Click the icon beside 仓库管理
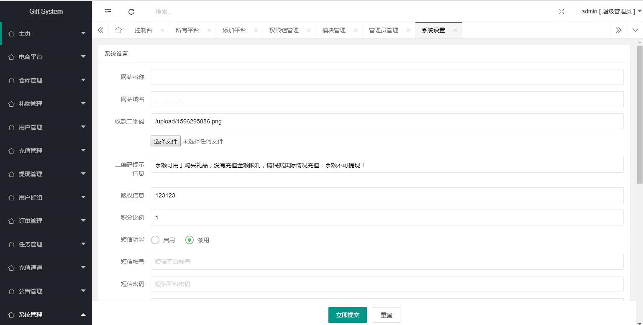The width and height of the screenshot is (643, 325). (x=11, y=80)
